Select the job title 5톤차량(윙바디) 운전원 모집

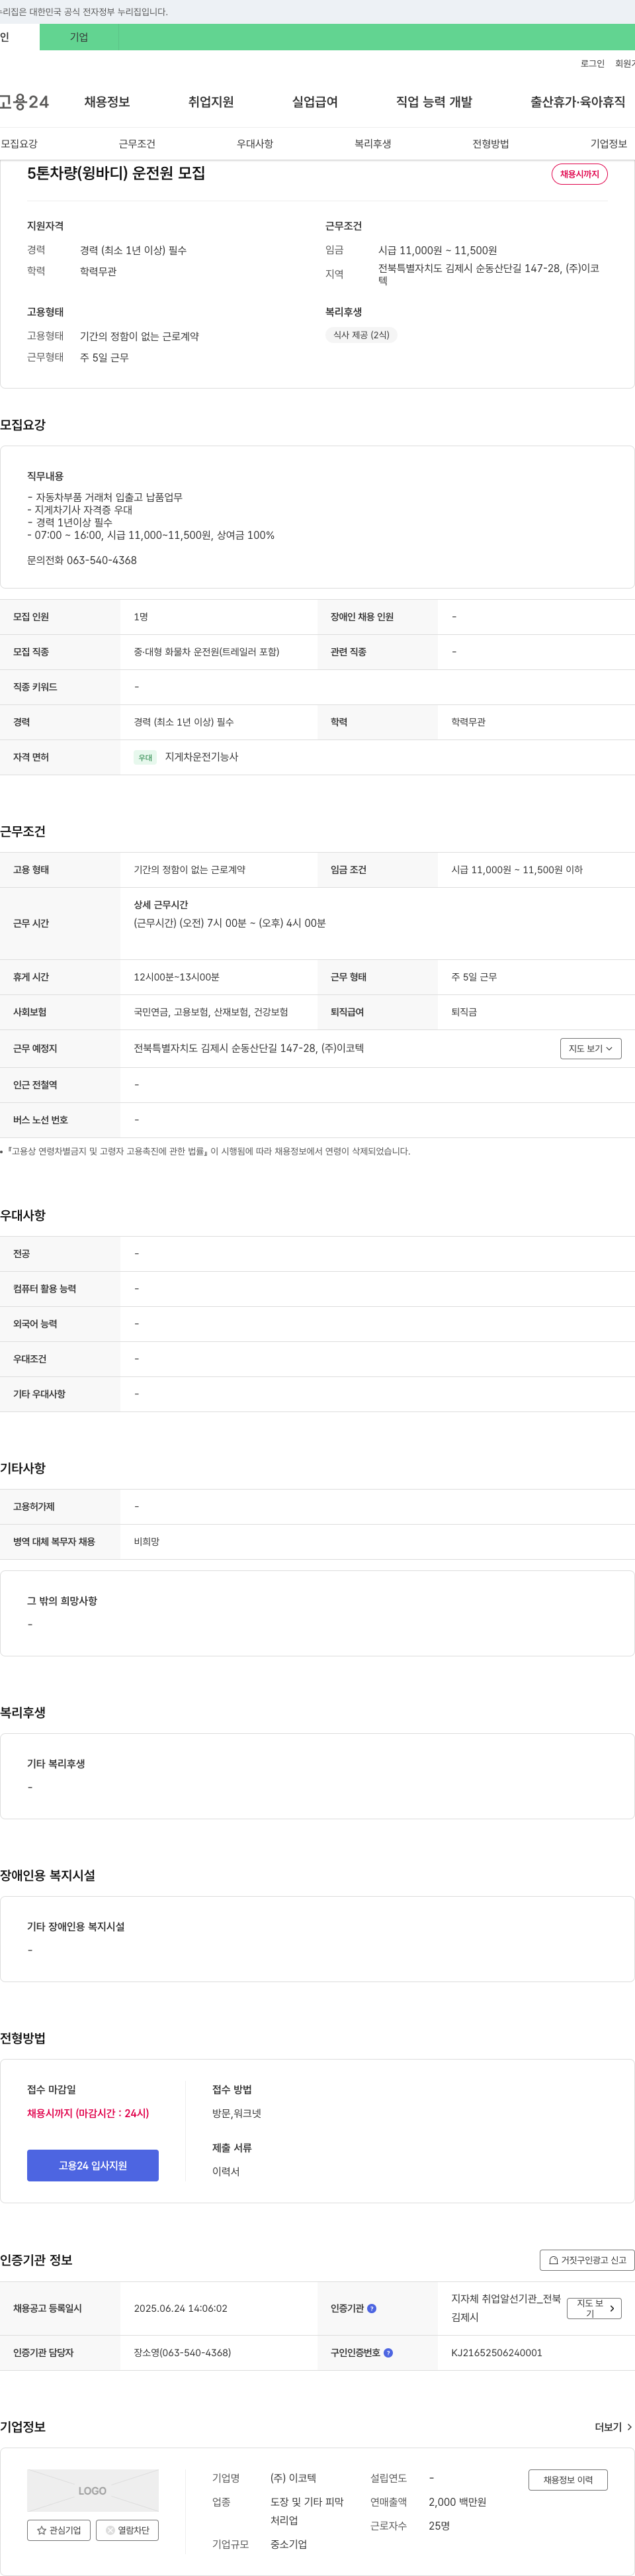[x=116, y=173]
